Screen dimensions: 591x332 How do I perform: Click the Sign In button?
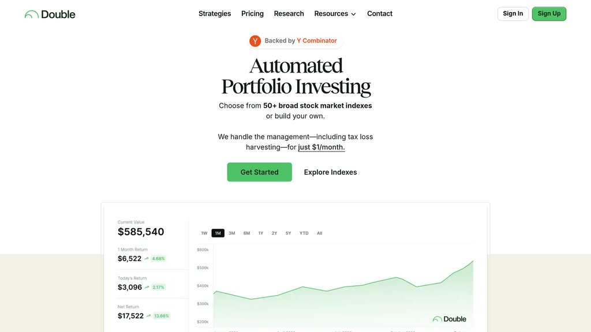point(513,14)
